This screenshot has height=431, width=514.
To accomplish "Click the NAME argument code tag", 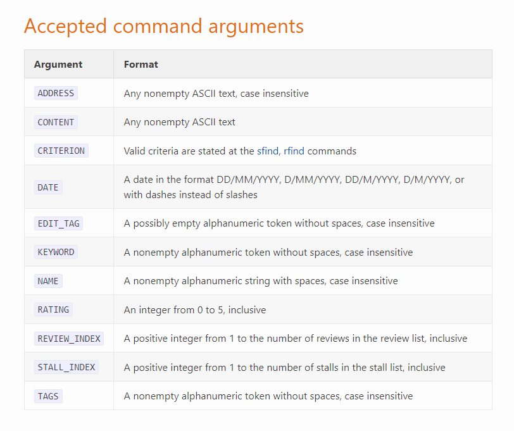I will [48, 281].
